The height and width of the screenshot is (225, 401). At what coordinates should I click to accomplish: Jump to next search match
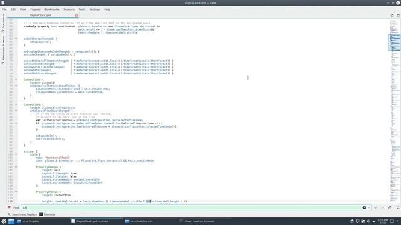click(375, 207)
